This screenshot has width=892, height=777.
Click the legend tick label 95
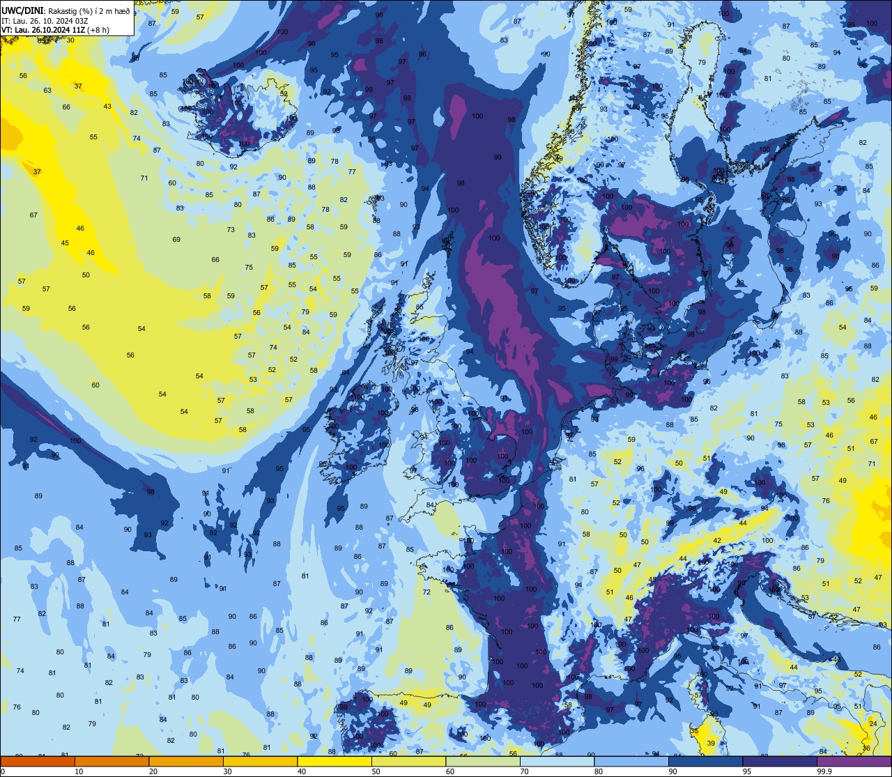click(x=747, y=771)
